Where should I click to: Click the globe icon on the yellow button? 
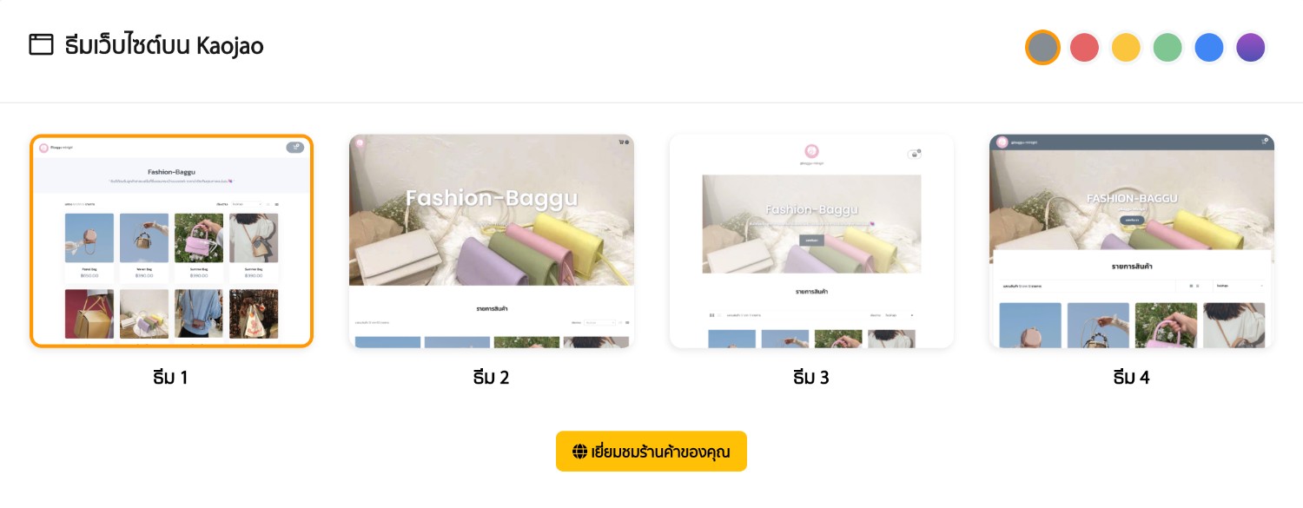pyautogui.click(x=579, y=452)
